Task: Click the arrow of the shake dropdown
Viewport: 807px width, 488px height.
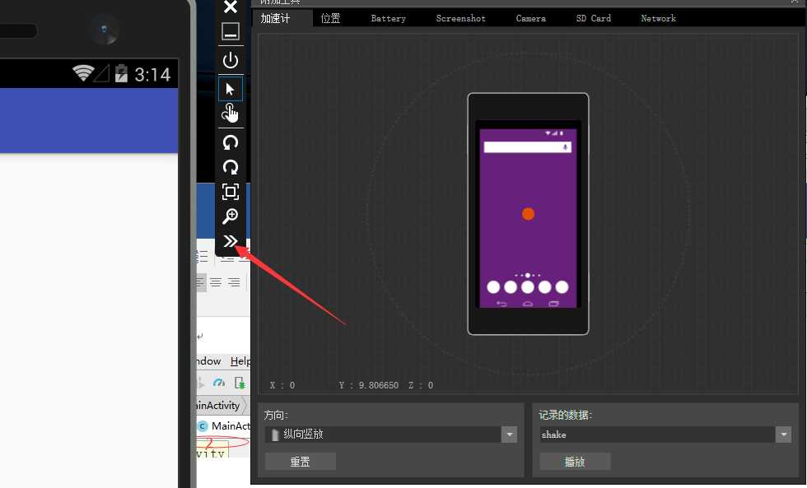Action: click(783, 435)
